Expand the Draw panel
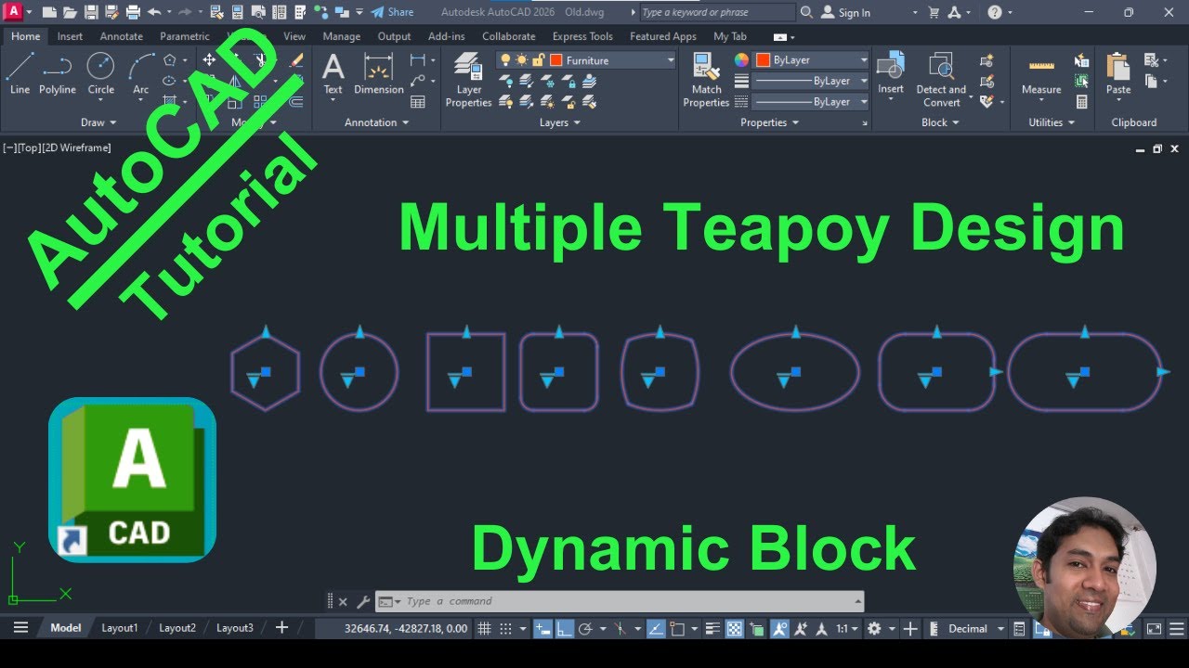This screenshot has width=1189, height=668. pyautogui.click(x=98, y=122)
